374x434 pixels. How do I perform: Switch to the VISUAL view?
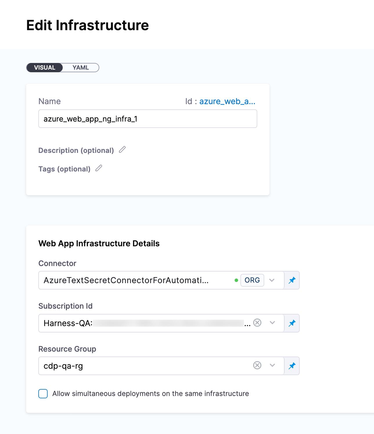point(45,68)
